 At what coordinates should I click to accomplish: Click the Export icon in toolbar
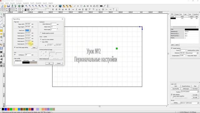tap(15, 6)
